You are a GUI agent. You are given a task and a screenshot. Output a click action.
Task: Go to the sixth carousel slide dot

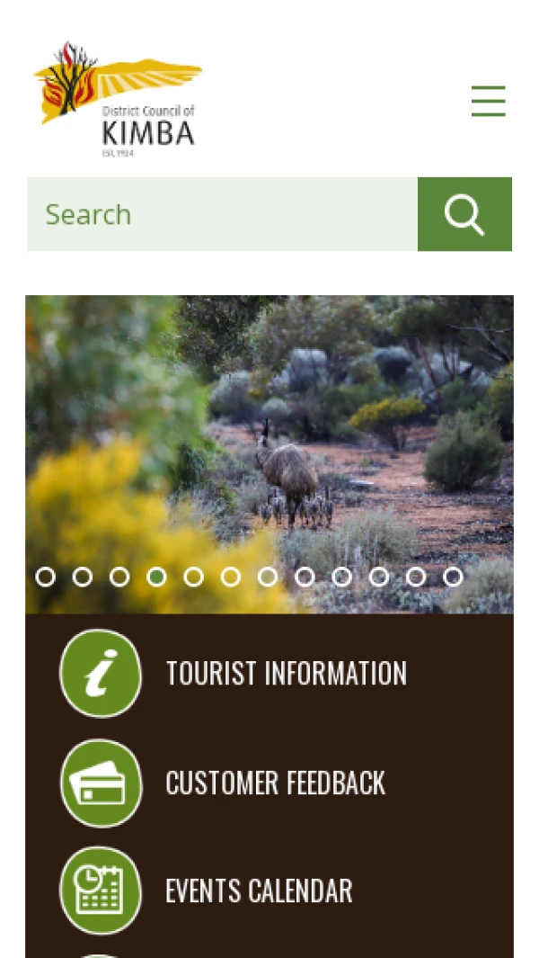(x=231, y=577)
